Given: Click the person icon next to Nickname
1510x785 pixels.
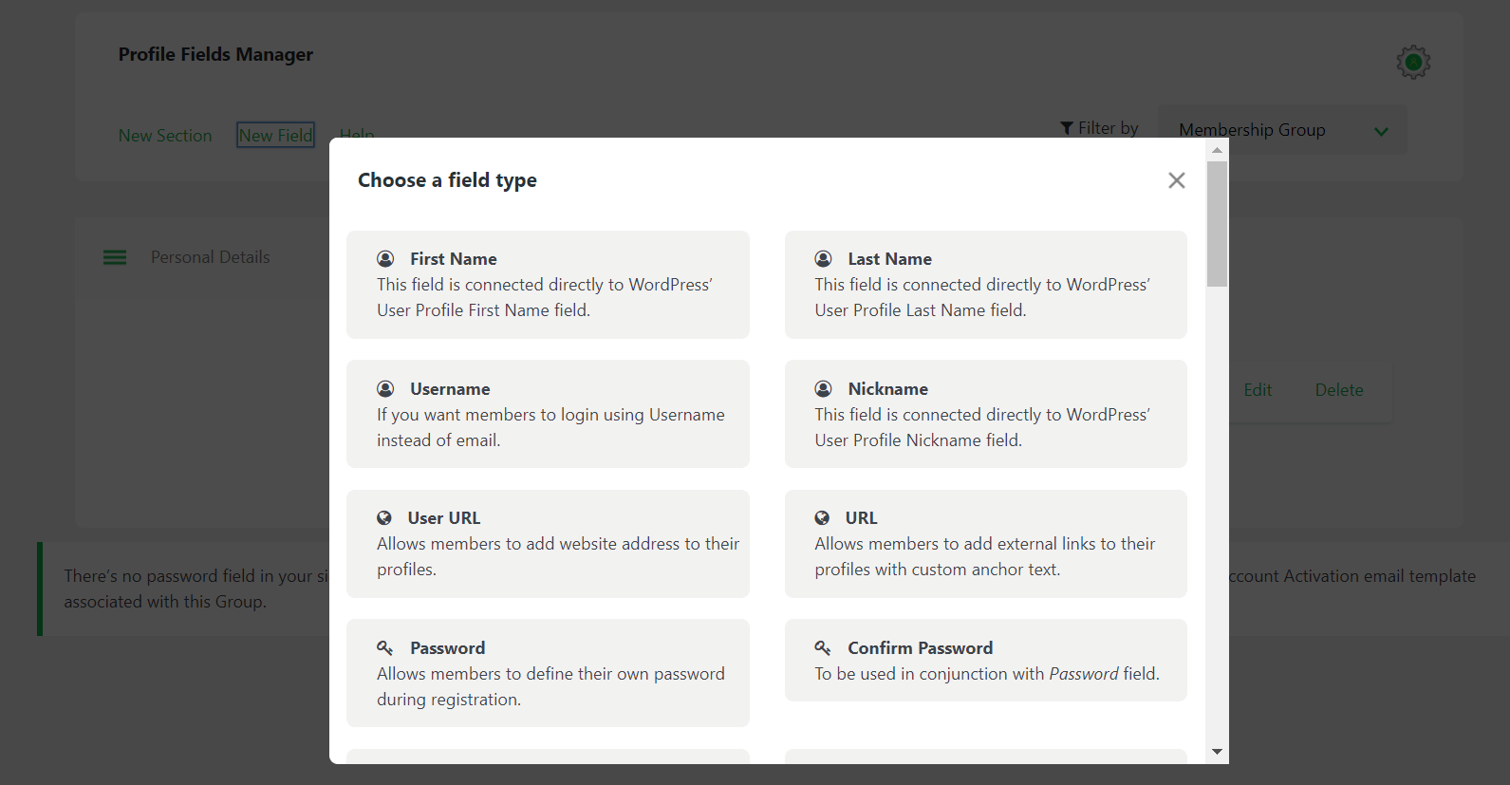Looking at the screenshot, I should [x=822, y=387].
